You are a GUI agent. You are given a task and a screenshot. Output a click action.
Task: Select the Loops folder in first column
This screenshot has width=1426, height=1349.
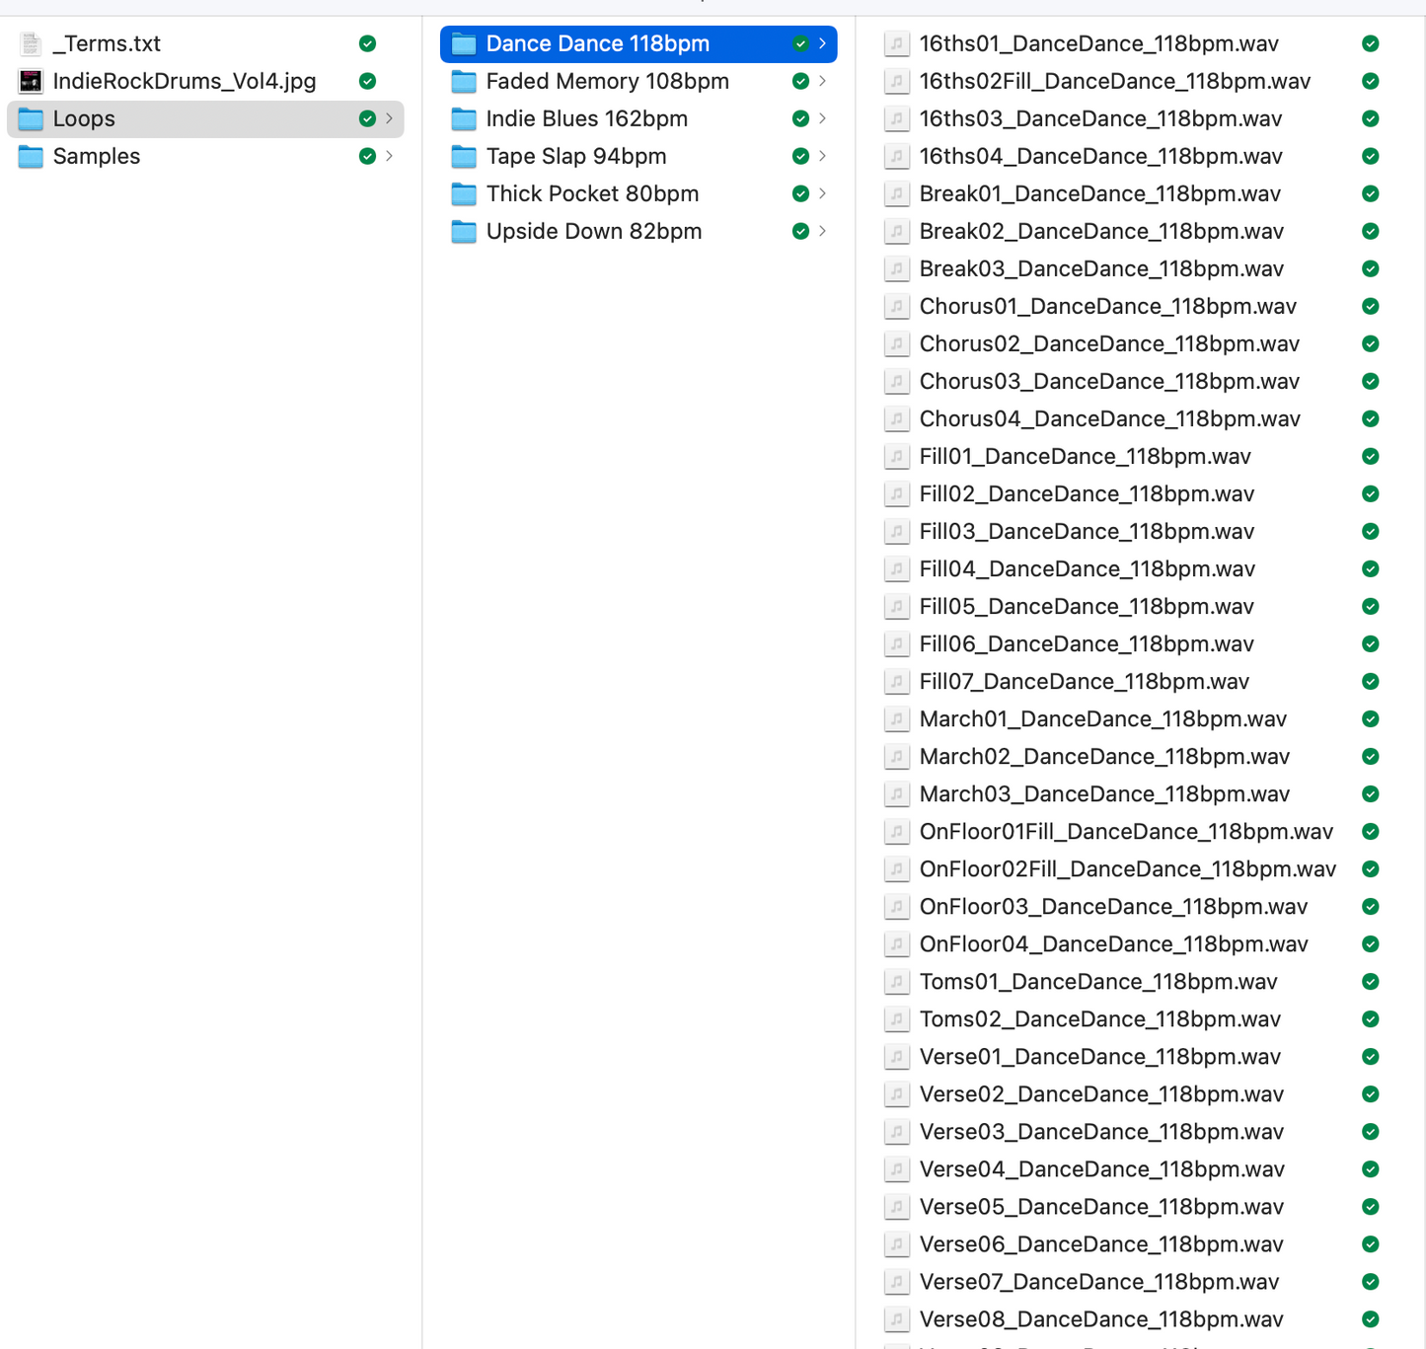[x=84, y=118]
